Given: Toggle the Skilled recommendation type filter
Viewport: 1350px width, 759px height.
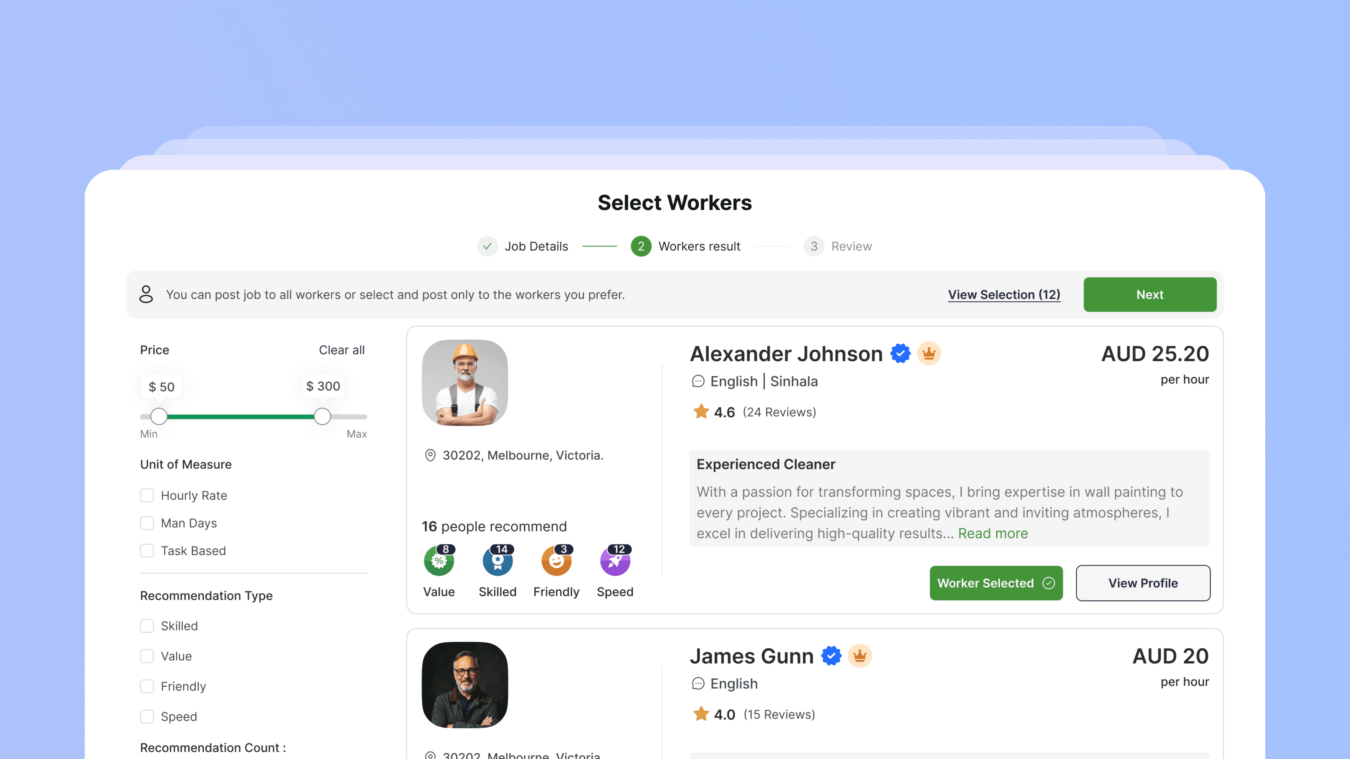Looking at the screenshot, I should coord(147,626).
